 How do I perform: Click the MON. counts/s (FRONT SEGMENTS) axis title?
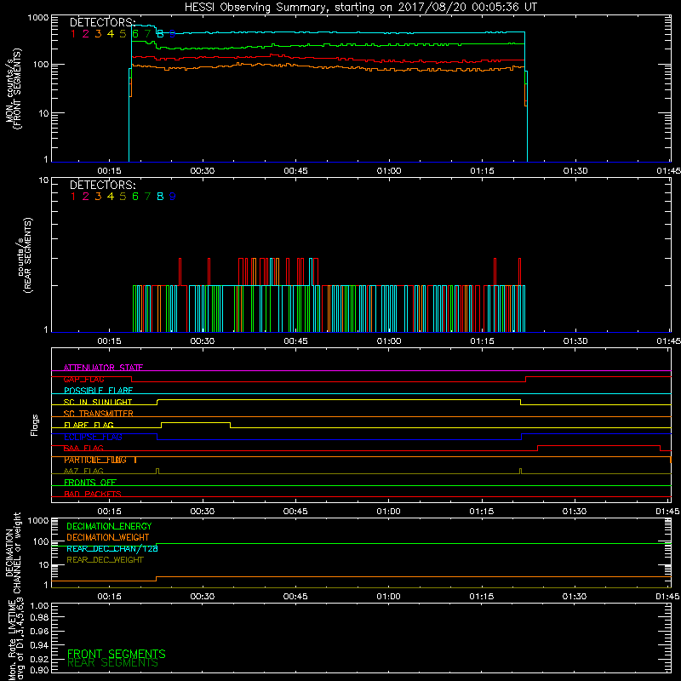tap(14, 89)
